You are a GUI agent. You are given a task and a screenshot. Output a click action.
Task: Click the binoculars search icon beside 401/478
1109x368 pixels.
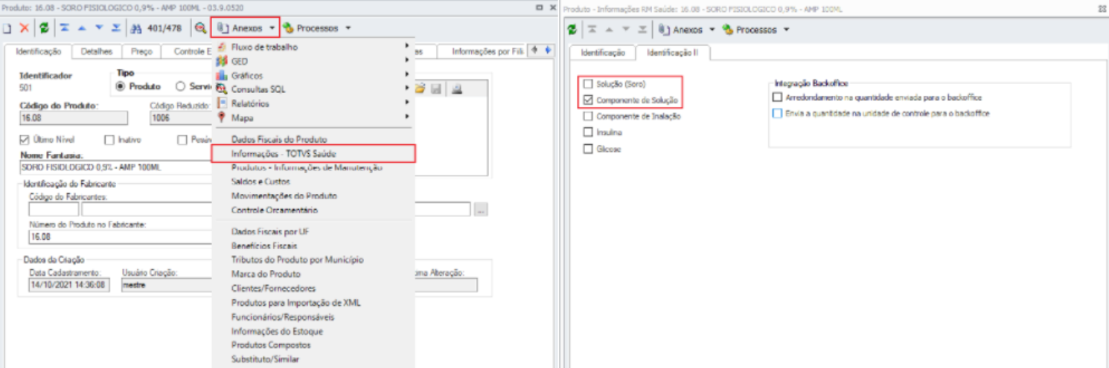(x=136, y=28)
